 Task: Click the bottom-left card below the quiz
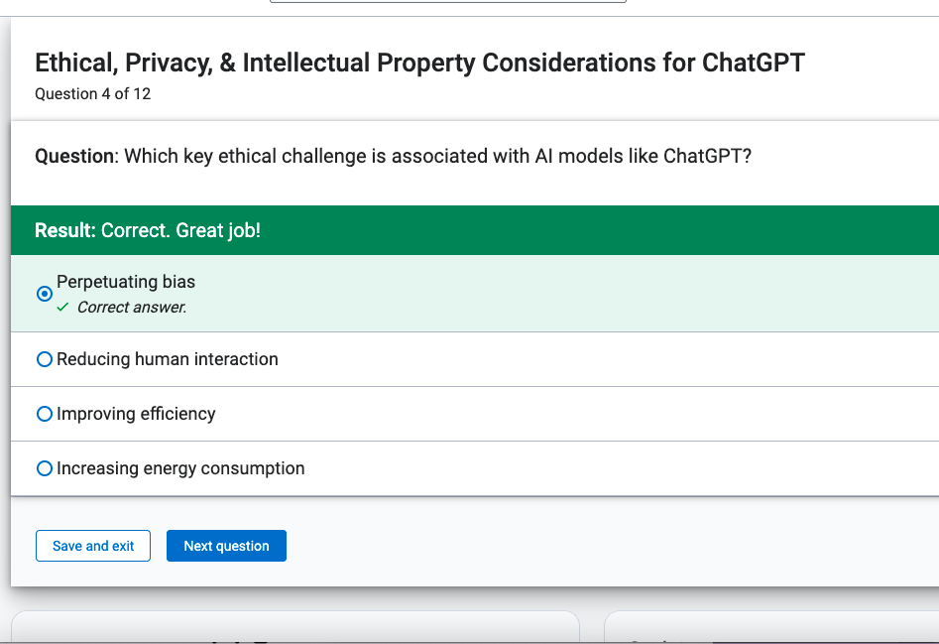295,626
